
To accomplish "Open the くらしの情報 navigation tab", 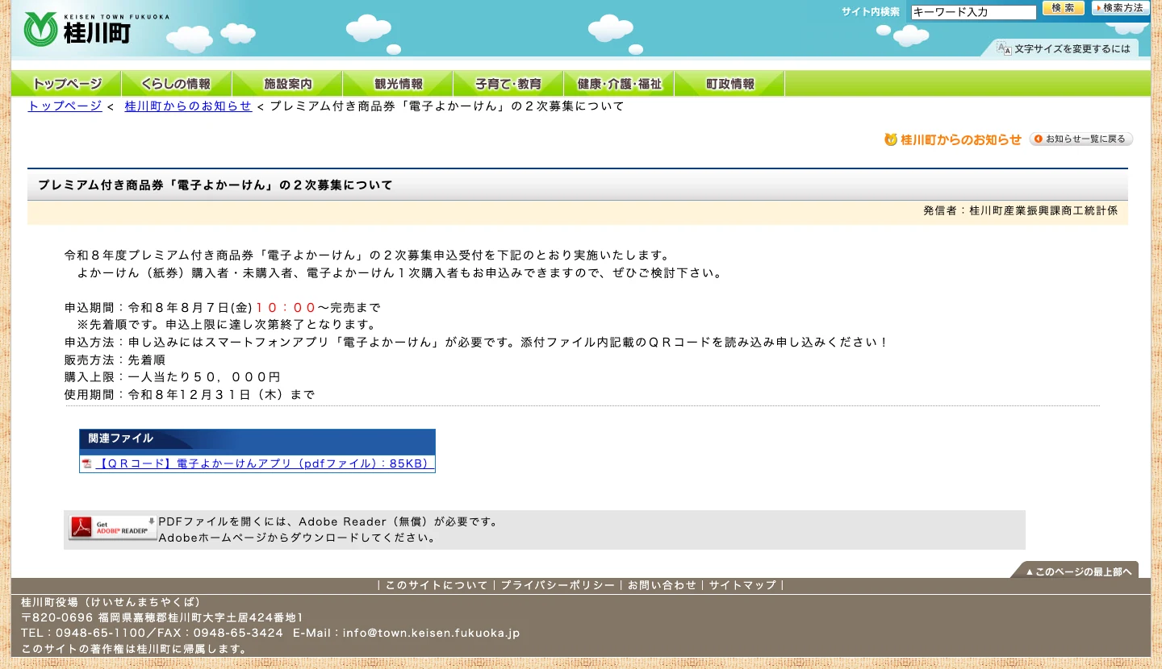I will pos(177,84).
